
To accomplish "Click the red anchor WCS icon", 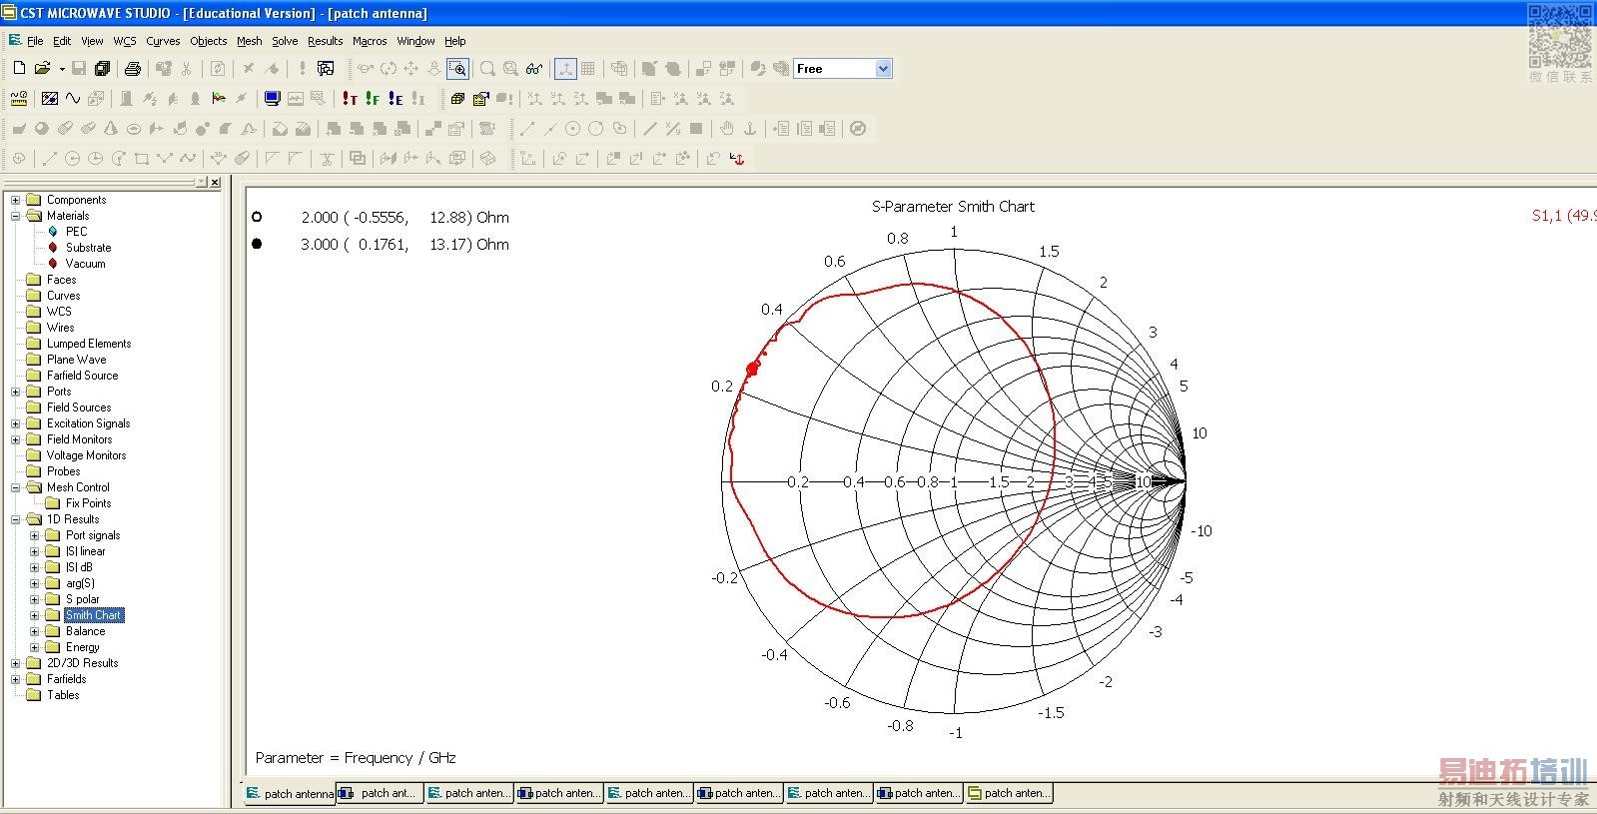I will click(738, 158).
